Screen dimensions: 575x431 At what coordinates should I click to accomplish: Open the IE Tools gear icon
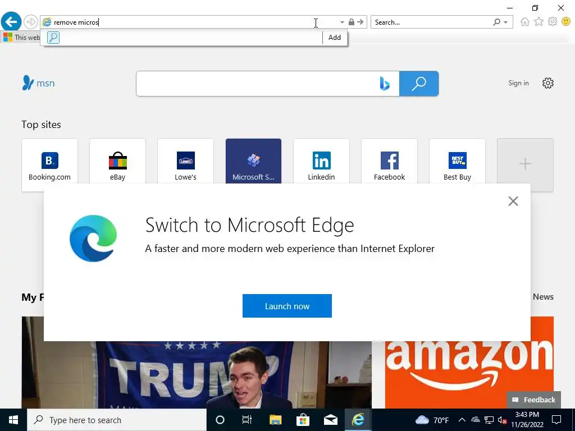(x=553, y=22)
